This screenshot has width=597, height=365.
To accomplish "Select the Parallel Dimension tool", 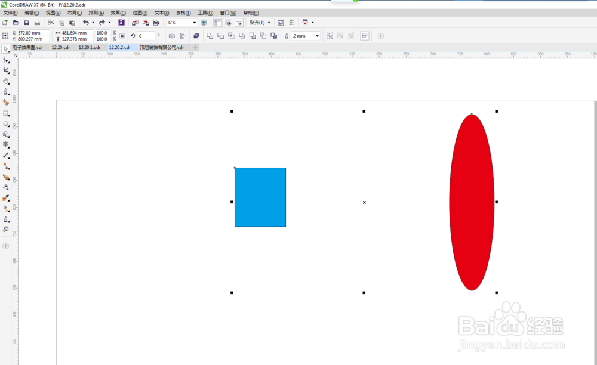I will [x=6, y=156].
